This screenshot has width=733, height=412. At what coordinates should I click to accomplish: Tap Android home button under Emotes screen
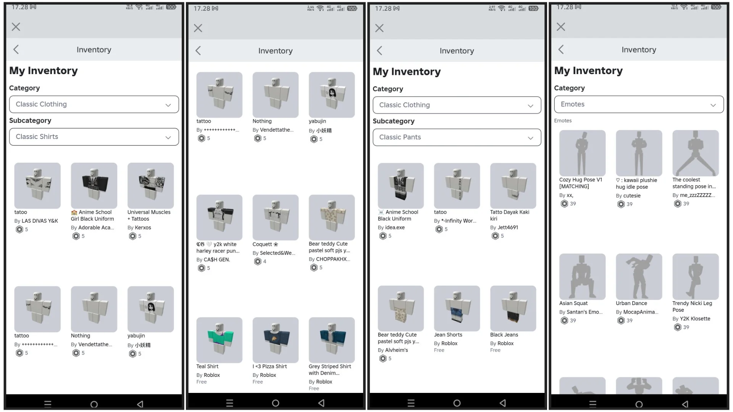pos(639,404)
